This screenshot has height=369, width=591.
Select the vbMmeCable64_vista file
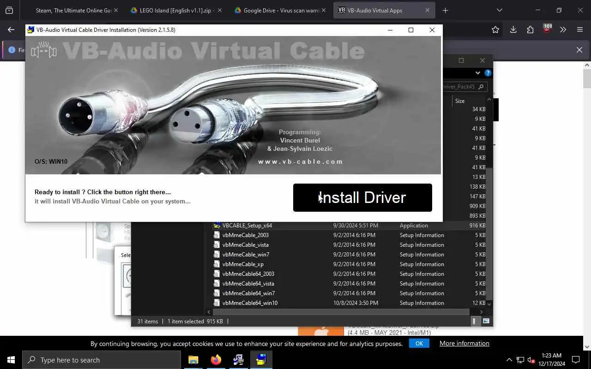click(349, 284)
